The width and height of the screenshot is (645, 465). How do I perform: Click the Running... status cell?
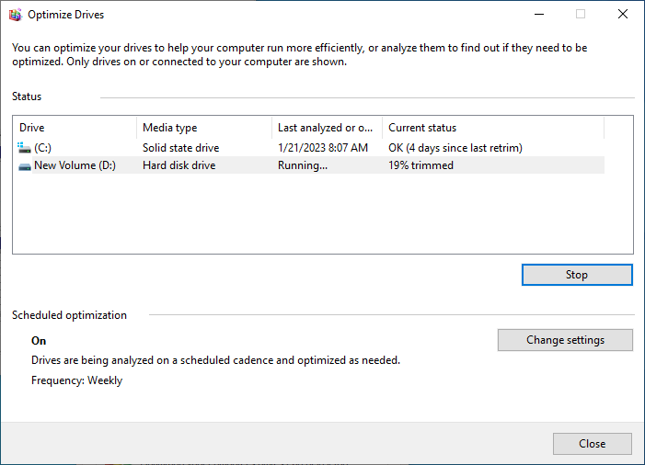pos(302,166)
